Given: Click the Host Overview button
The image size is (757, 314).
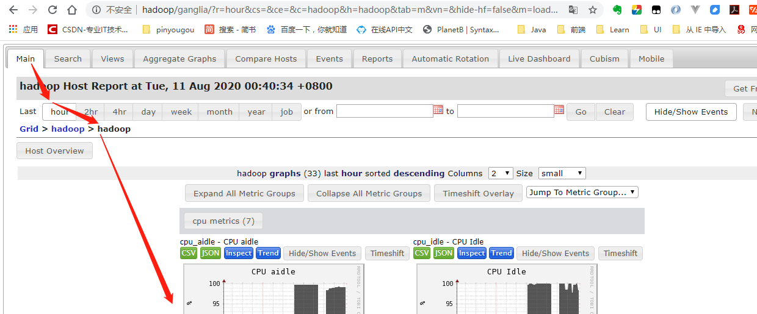Looking at the screenshot, I should coord(54,151).
